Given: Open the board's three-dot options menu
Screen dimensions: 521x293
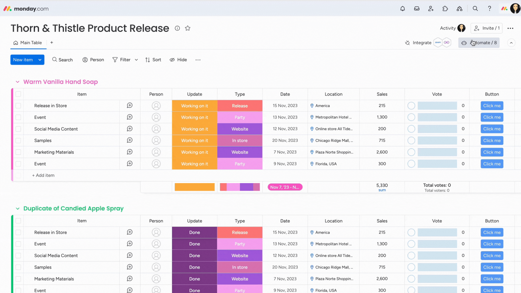Looking at the screenshot, I should [x=511, y=28].
